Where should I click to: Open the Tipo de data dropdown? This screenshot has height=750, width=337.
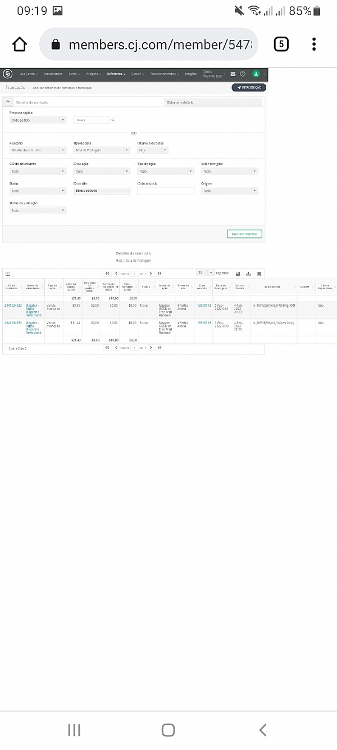pyautogui.click(x=102, y=150)
